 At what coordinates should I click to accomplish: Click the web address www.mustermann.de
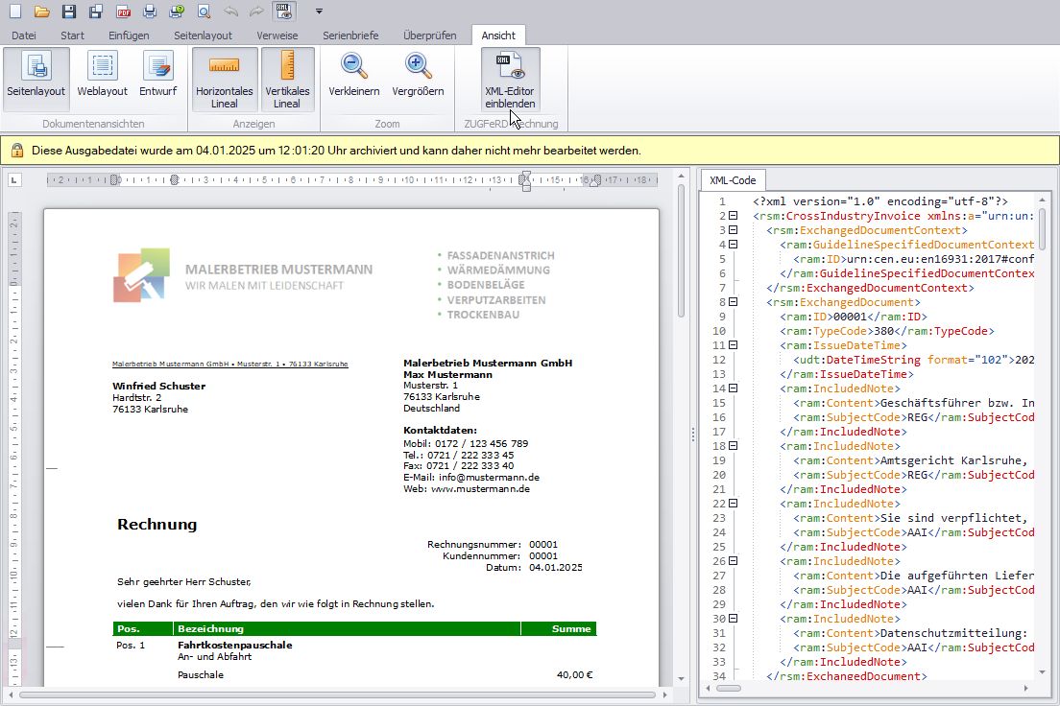pyautogui.click(x=480, y=489)
